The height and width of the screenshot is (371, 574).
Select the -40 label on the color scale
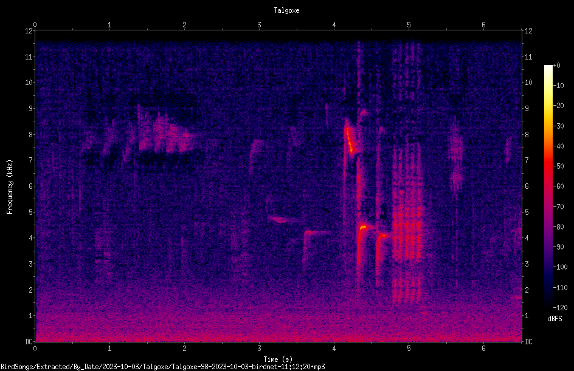559,146
